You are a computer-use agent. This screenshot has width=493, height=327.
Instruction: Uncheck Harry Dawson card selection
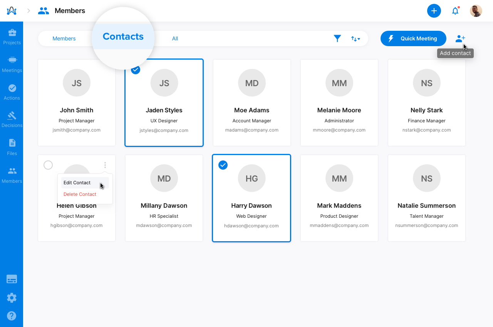pyautogui.click(x=223, y=165)
